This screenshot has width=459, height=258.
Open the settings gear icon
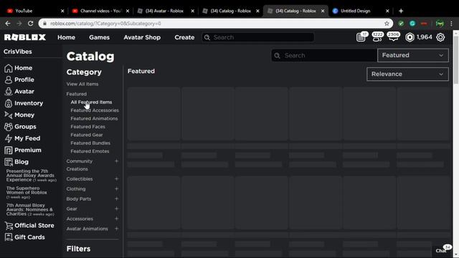click(x=440, y=37)
